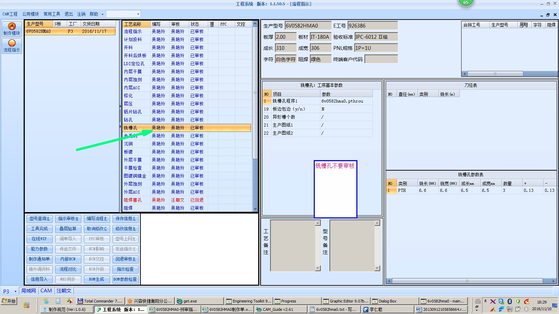559x314 pixels.
Task: Click the 退出 menu item
Action: pyautogui.click(x=68, y=14)
